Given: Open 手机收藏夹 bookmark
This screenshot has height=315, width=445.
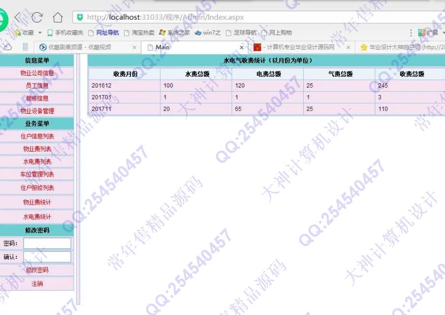Looking at the screenshot, I should point(65,32).
